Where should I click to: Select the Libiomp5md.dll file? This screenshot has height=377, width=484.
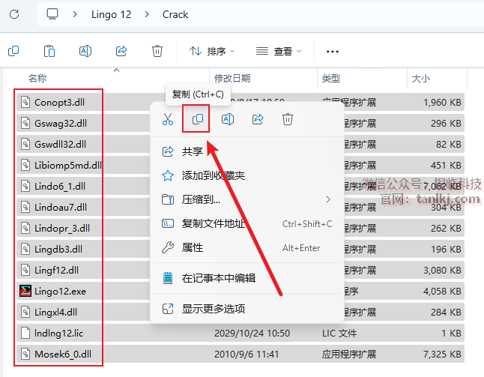(68, 165)
